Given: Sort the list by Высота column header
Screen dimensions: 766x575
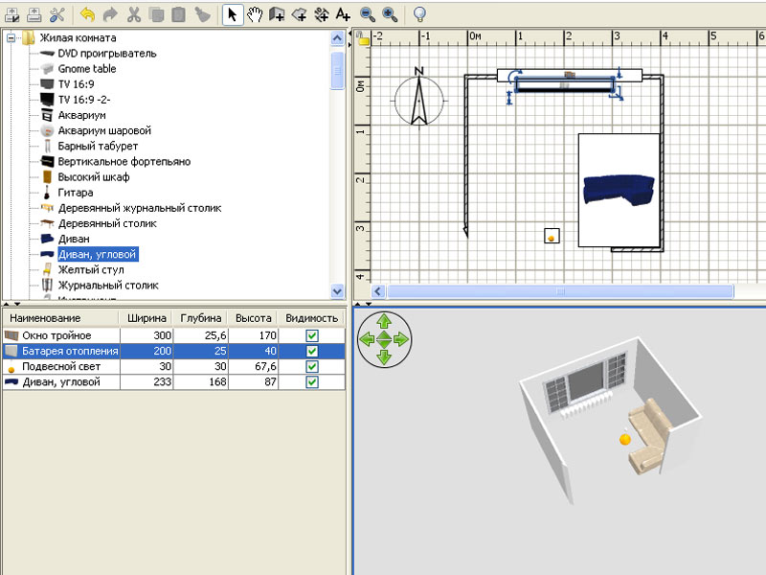Looking at the screenshot, I should click(254, 318).
